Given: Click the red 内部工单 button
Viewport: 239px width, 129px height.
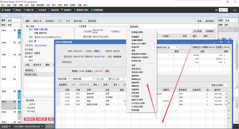Looking at the screenshot, I should pos(42,119).
